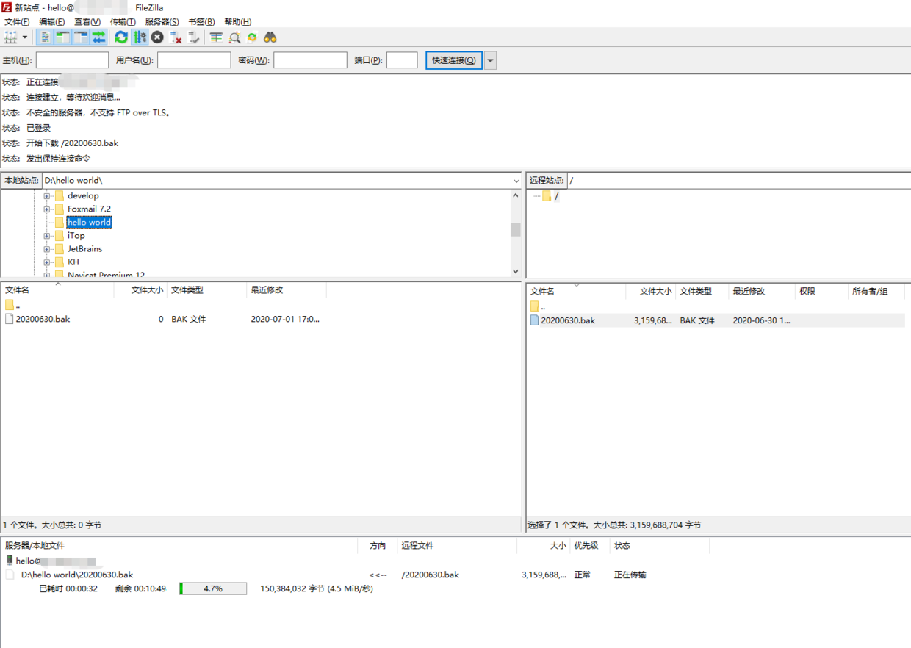Reconnect to the last server
Screen dimensions: 911x648
193,37
